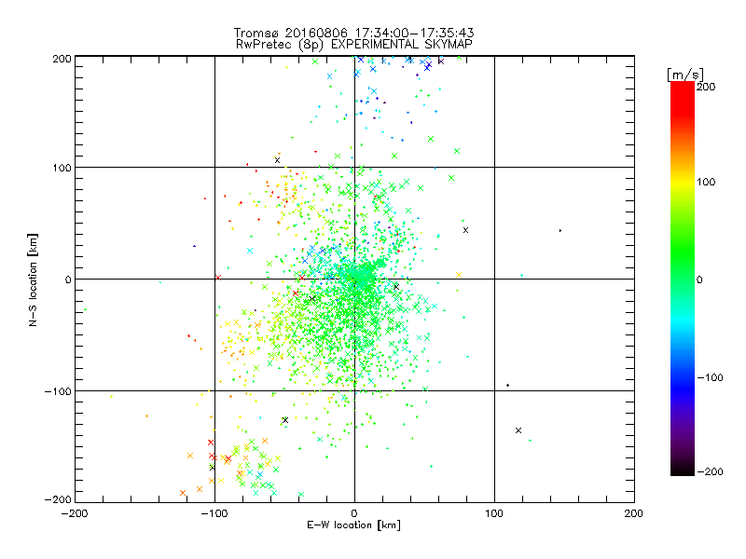Screen dimensions: 746x559
Task: Click the green middle of the colorbar near 0
Action: coord(683,279)
